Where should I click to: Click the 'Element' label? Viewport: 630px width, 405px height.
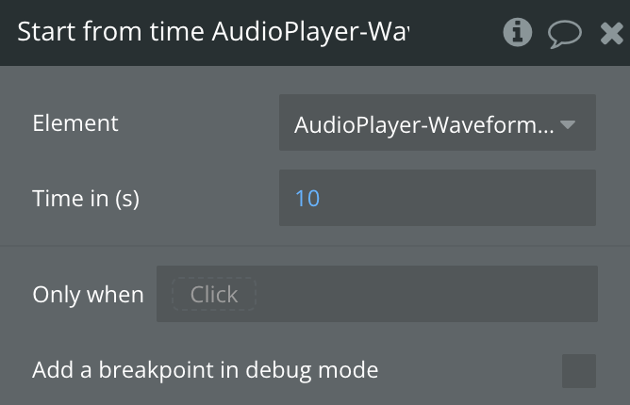(x=75, y=122)
